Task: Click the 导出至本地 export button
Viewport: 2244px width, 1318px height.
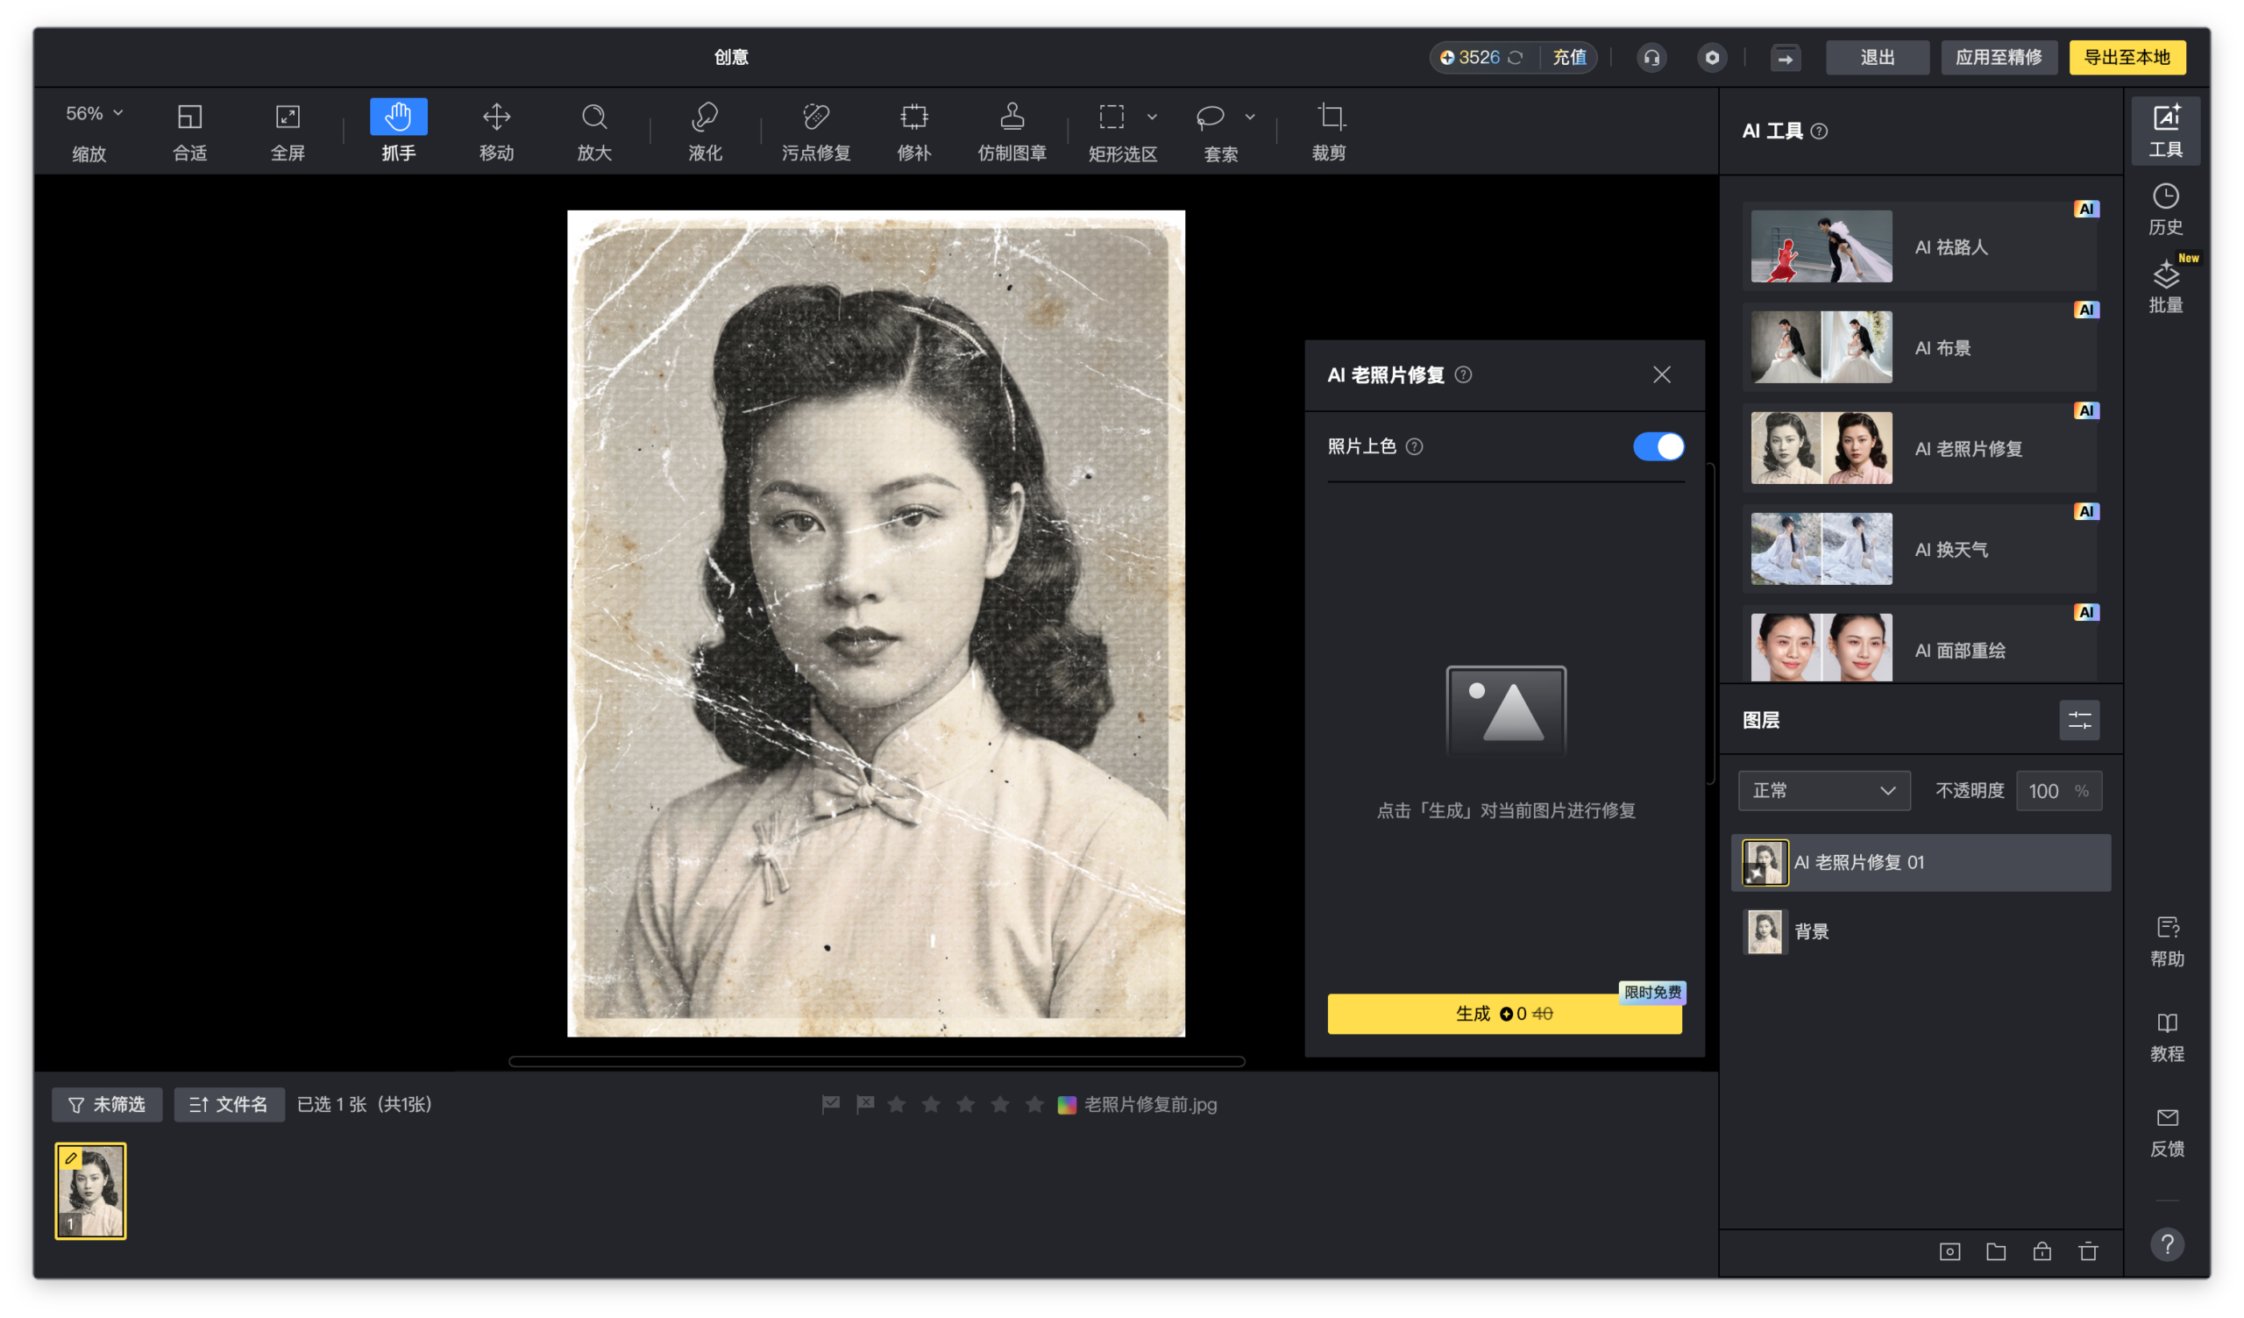Action: 2127,57
